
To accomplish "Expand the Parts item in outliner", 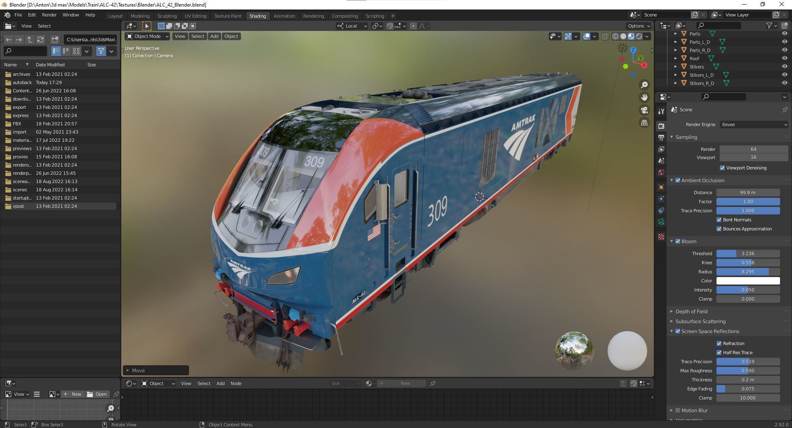I will click(x=676, y=34).
